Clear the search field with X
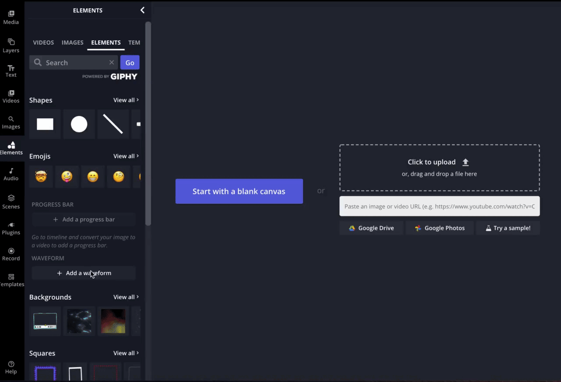 click(x=112, y=63)
